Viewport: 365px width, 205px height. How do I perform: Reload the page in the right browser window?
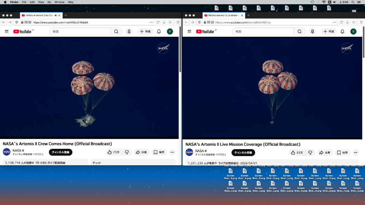pyautogui.click(x=341, y=22)
